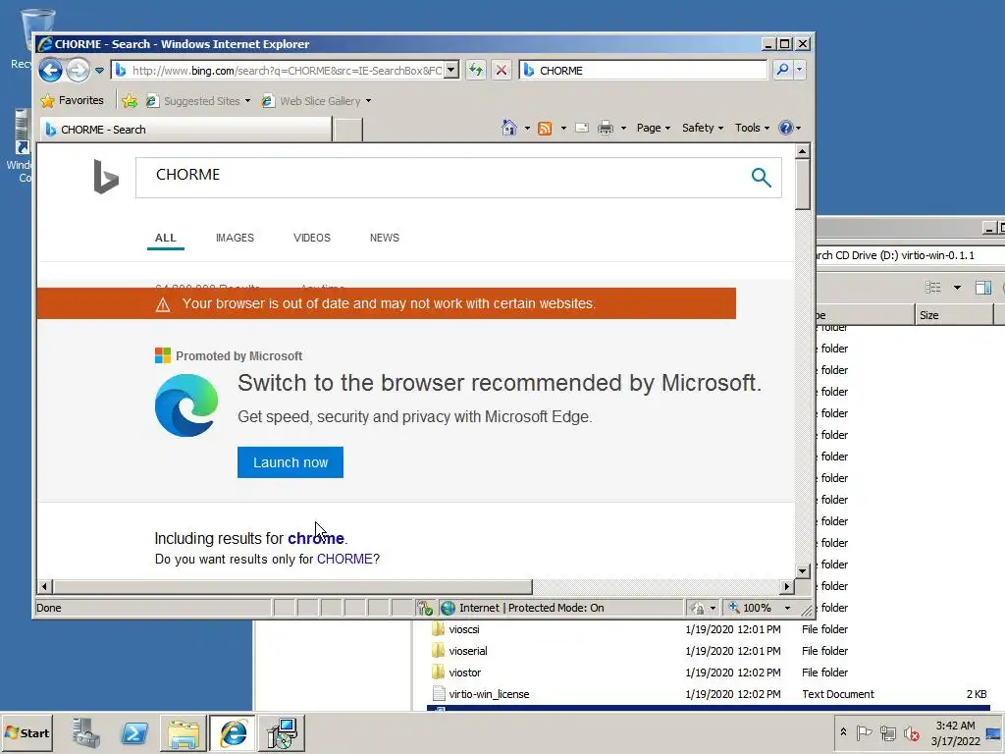Launch PowerShell from the taskbar
Screen dimensions: 1005x754
(134, 732)
